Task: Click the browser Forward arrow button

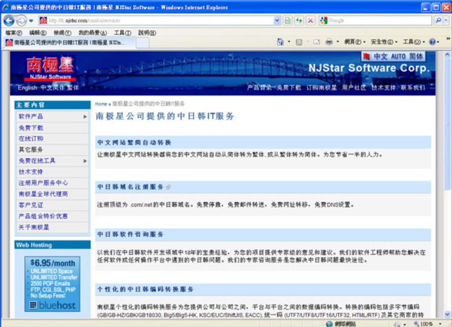Action: coord(21,21)
